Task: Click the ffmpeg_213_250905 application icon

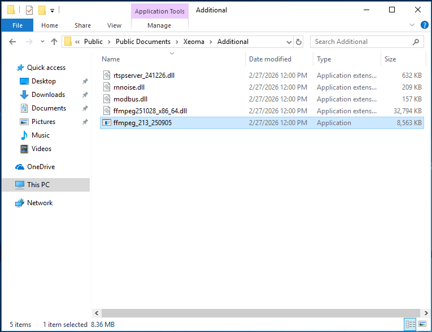Action: [x=107, y=123]
